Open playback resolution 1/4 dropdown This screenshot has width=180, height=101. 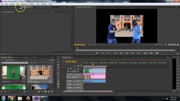[159, 45]
